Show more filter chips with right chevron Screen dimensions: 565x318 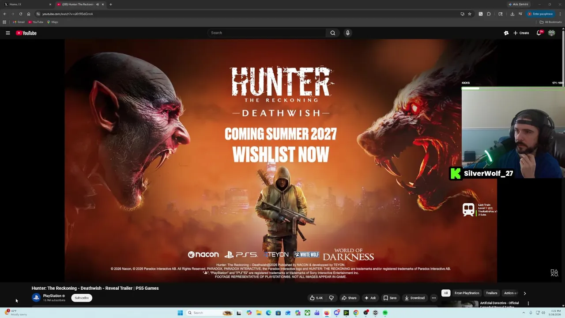[524, 293]
